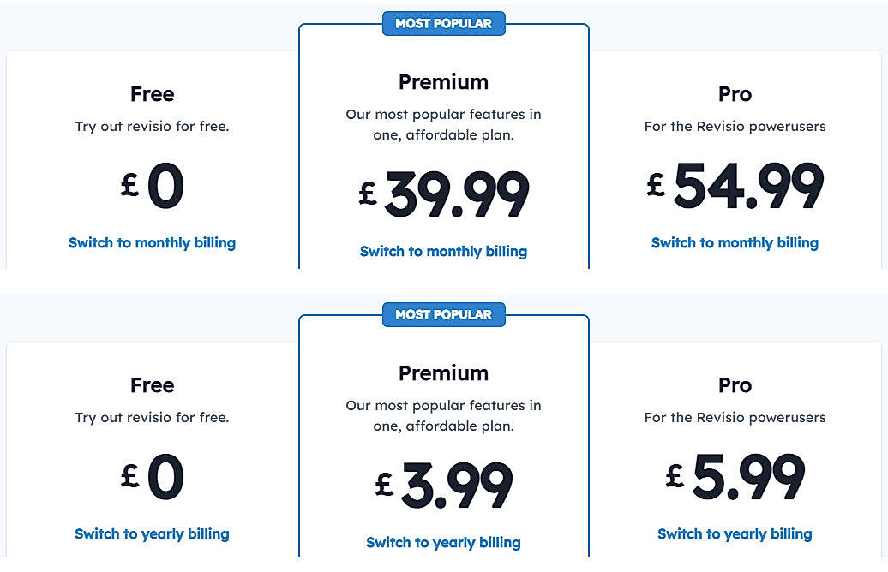Image resolution: width=888 pixels, height=572 pixels.
Task: Click Switch to monthly billing under Premium plan
Action: click(x=443, y=251)
